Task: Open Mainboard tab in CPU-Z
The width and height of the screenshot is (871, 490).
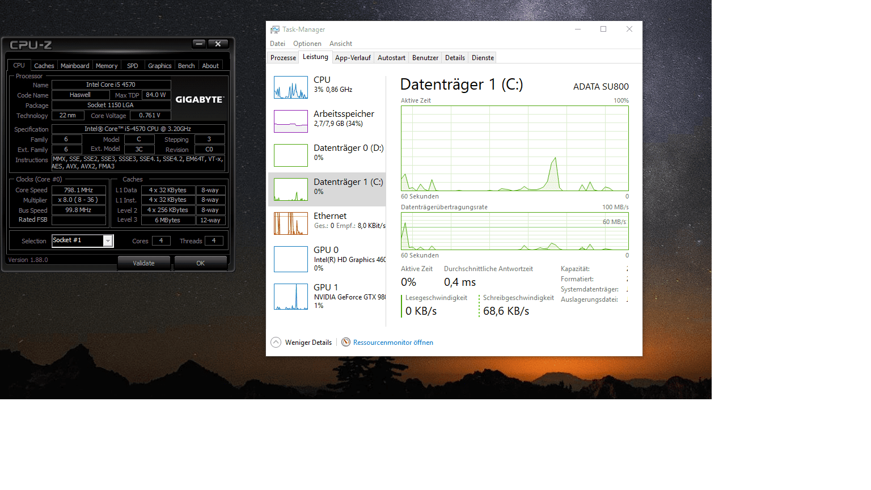Action: (75, 66)
